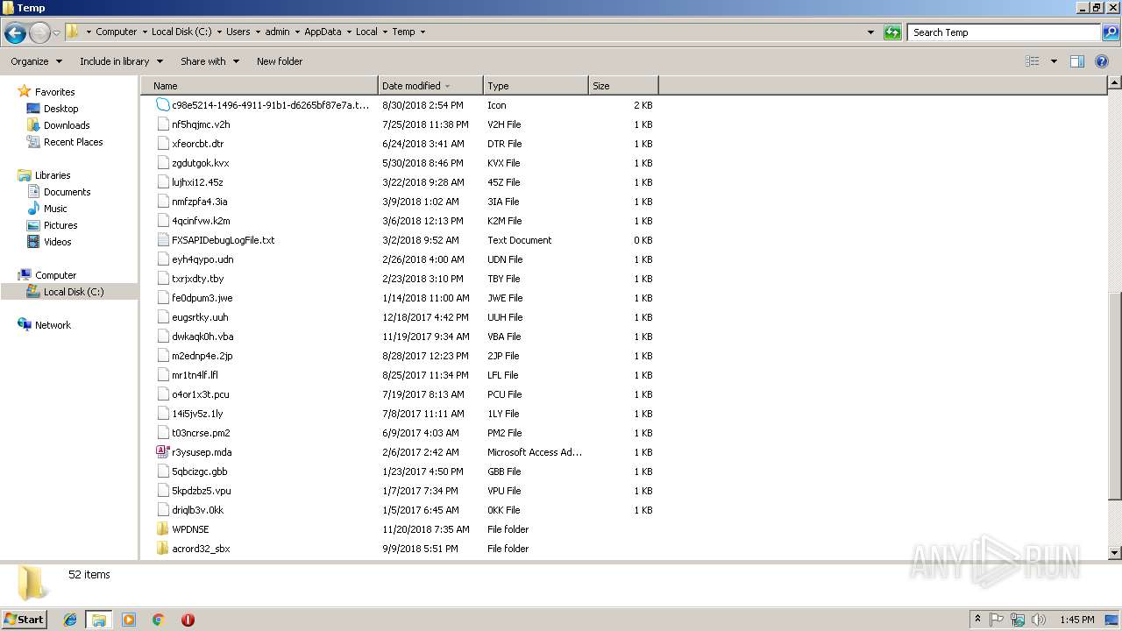1122x631 pixels.
Task: Select file lujhxi12.45z
Action: click(197, 182)
